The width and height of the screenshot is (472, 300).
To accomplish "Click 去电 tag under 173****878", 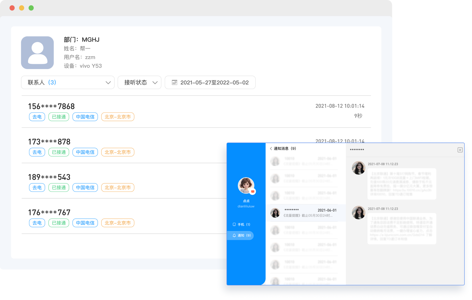I will point(37,152).
